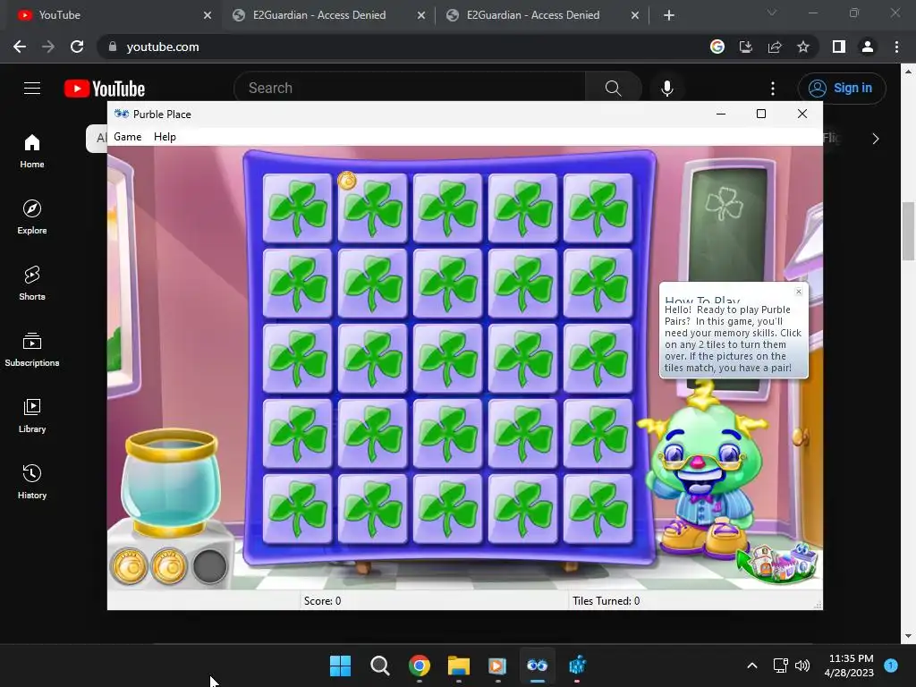This screenshot has width=916, height=687.
Task: Activate YouTube voice search microphone
Action: click(x=666, y=89)
